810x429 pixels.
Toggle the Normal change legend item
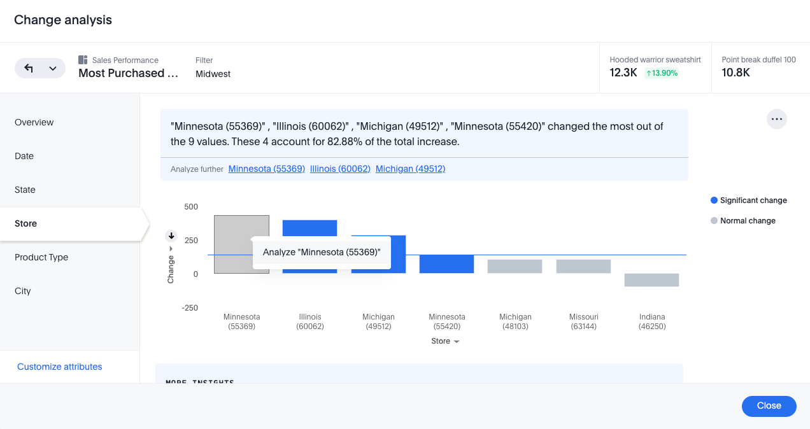point(742,221)
